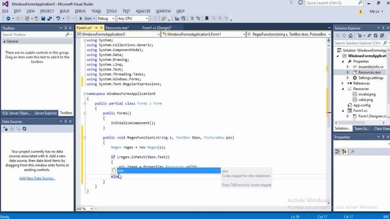Viewport: 390px width, 219px height.
Task: Open the DEBUG menu
Action: pos(80,11)
